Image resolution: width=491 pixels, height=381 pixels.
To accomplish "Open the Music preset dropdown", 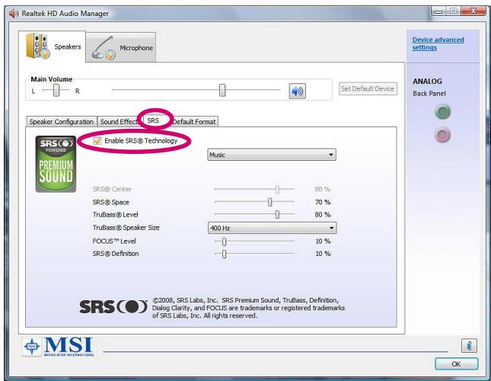I will tap(272, 155).
